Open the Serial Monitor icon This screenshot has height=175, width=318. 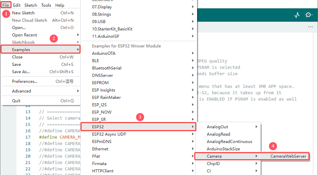[x=309, y=15]
